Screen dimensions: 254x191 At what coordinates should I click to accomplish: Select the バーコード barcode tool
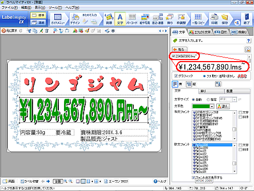(132, 19)
